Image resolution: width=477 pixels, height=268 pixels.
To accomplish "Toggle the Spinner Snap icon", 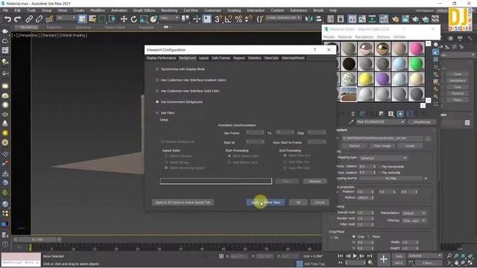I will coord(248,19).
